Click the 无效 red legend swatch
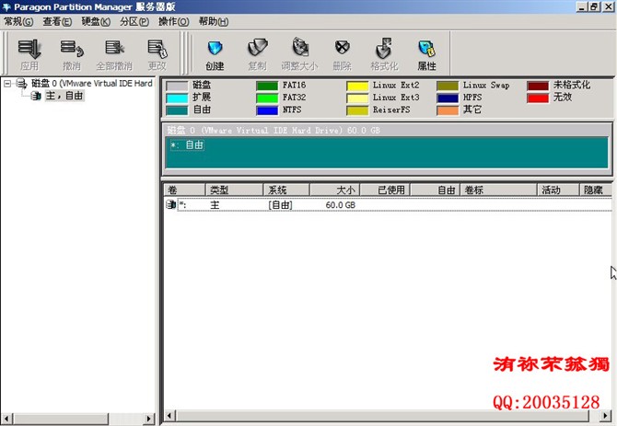 point(538,98)
